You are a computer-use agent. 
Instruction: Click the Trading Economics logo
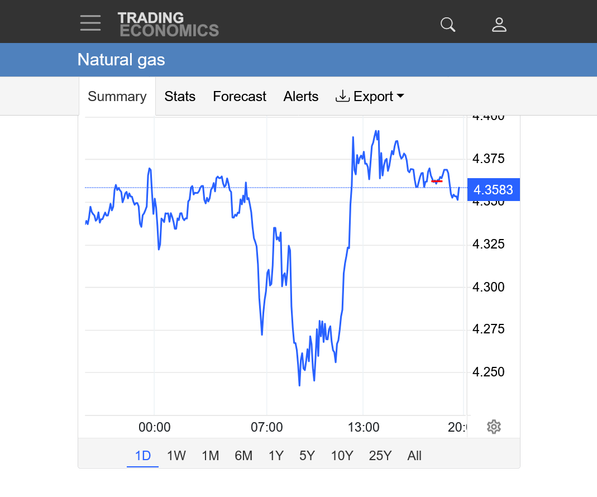coord(168,25)
